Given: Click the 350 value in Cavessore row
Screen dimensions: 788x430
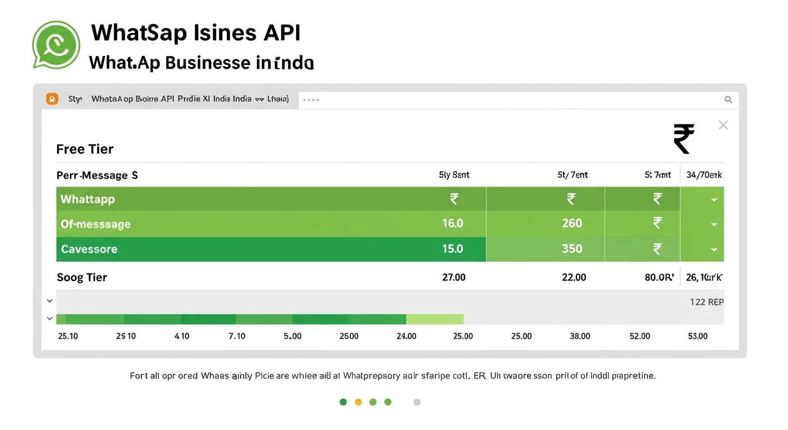Looking at the screenshot, I should tap(572, 249).
